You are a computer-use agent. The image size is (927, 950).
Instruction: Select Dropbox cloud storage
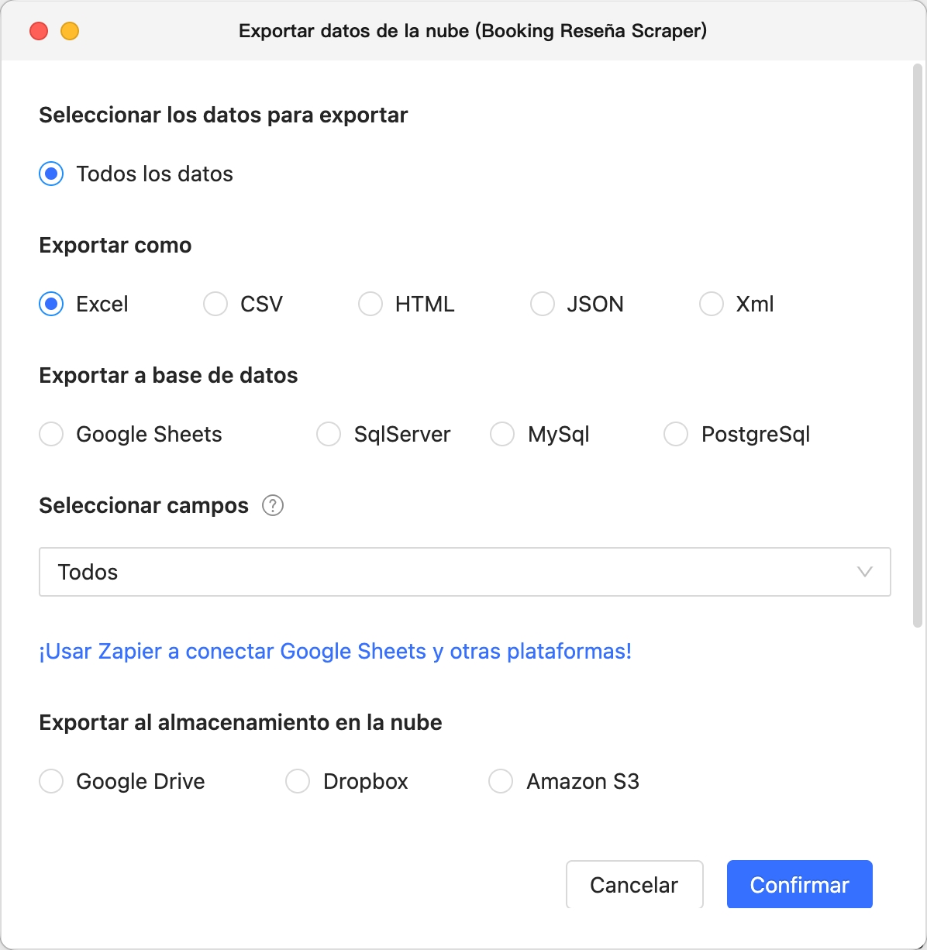click(x=298, y=781)
